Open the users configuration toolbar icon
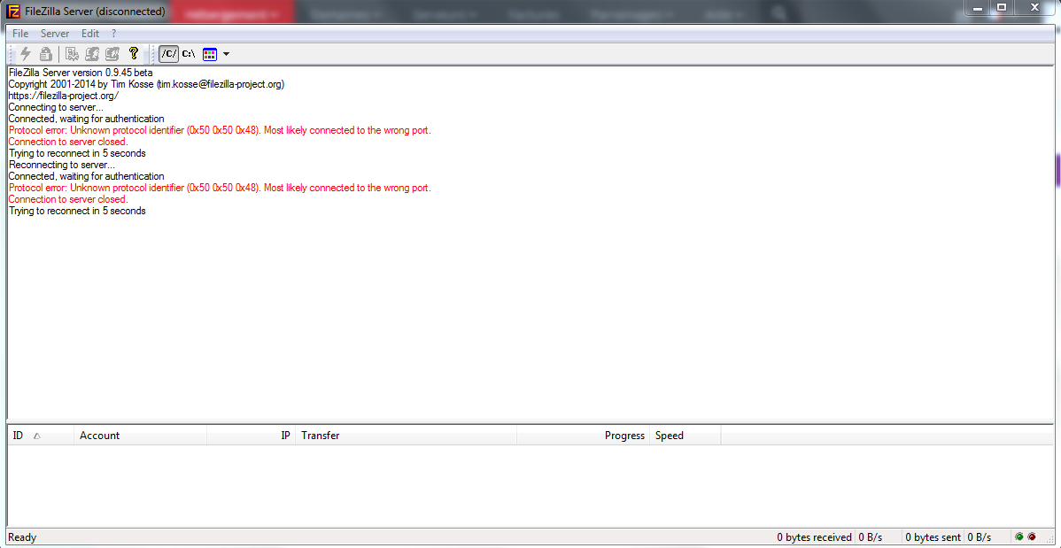 pyautogui.click(x=93, y=53)
